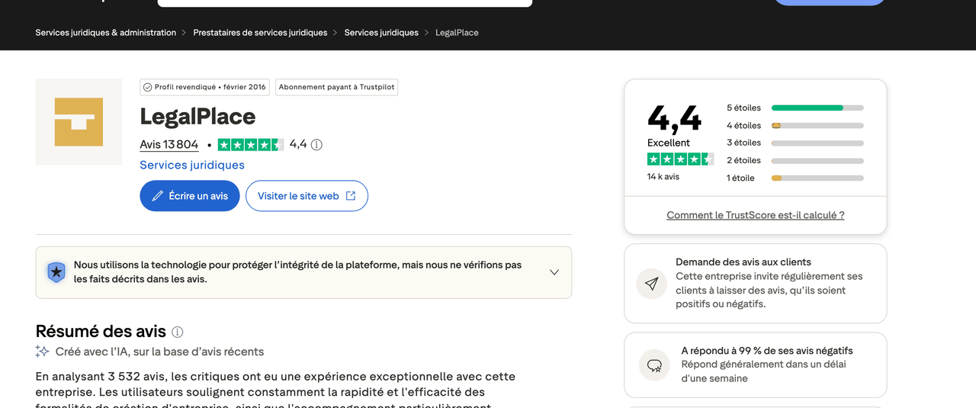Open blue Services juridiques category link
This screenshot has width=976, height=408.
[192, 165]
